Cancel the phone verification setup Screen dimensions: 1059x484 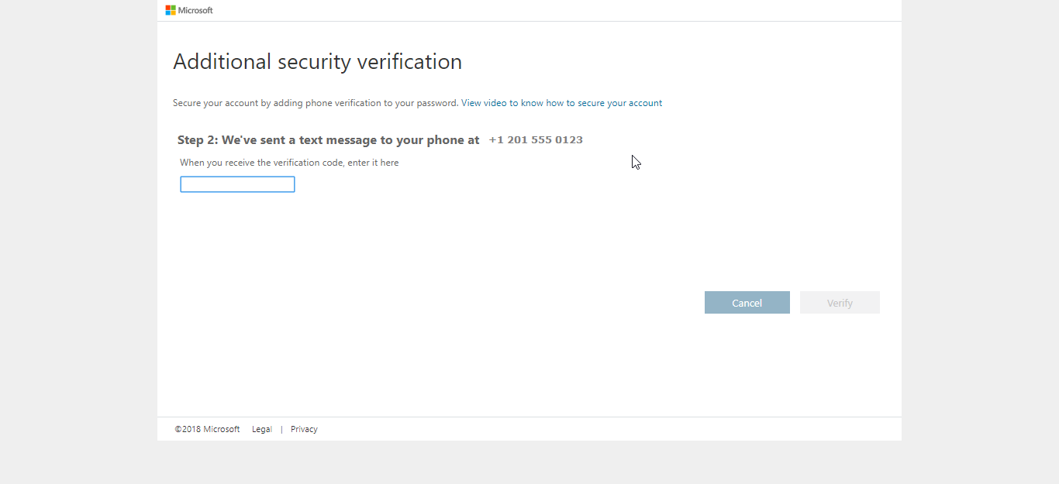click(x=747, y=303)
